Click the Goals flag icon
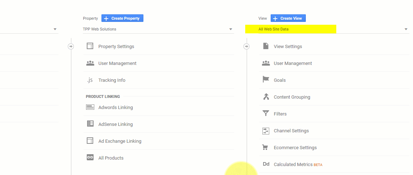This screenshot has height=175, width=413. point(266,79)
